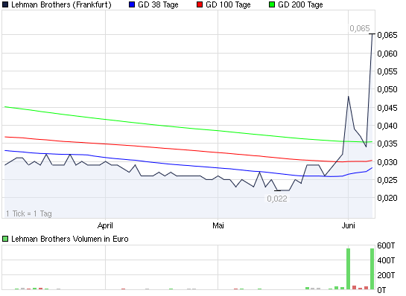Click the green GD 200 Tage swatch
Image resolution: width=406 pixels, height=296 pixels.
[272, 4]
